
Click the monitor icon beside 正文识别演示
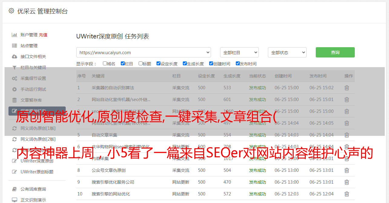(14, 200)
